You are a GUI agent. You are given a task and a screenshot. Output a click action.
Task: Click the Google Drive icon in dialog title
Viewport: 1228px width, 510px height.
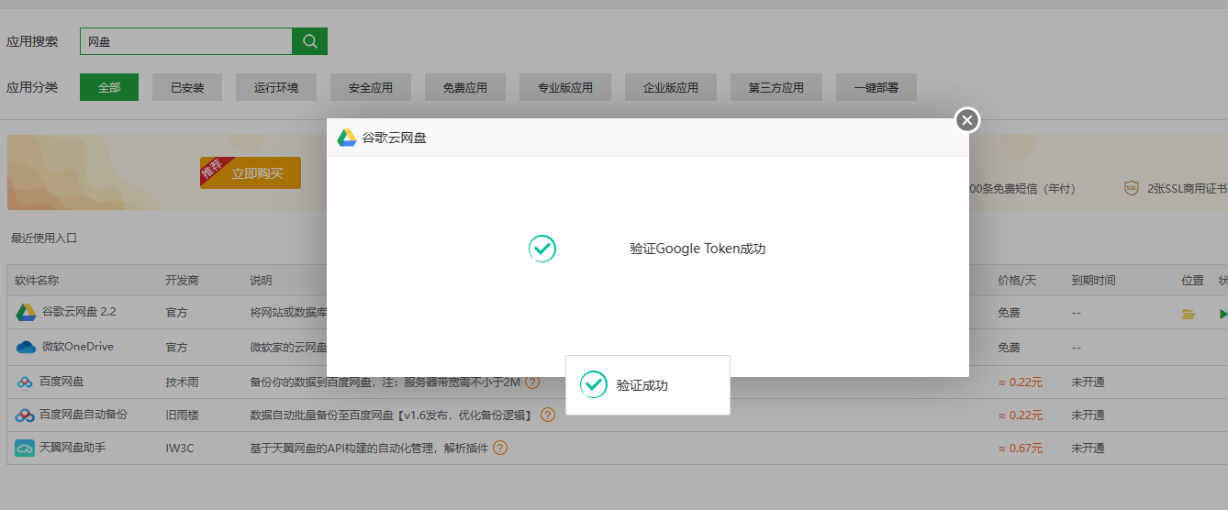point(347,138)
